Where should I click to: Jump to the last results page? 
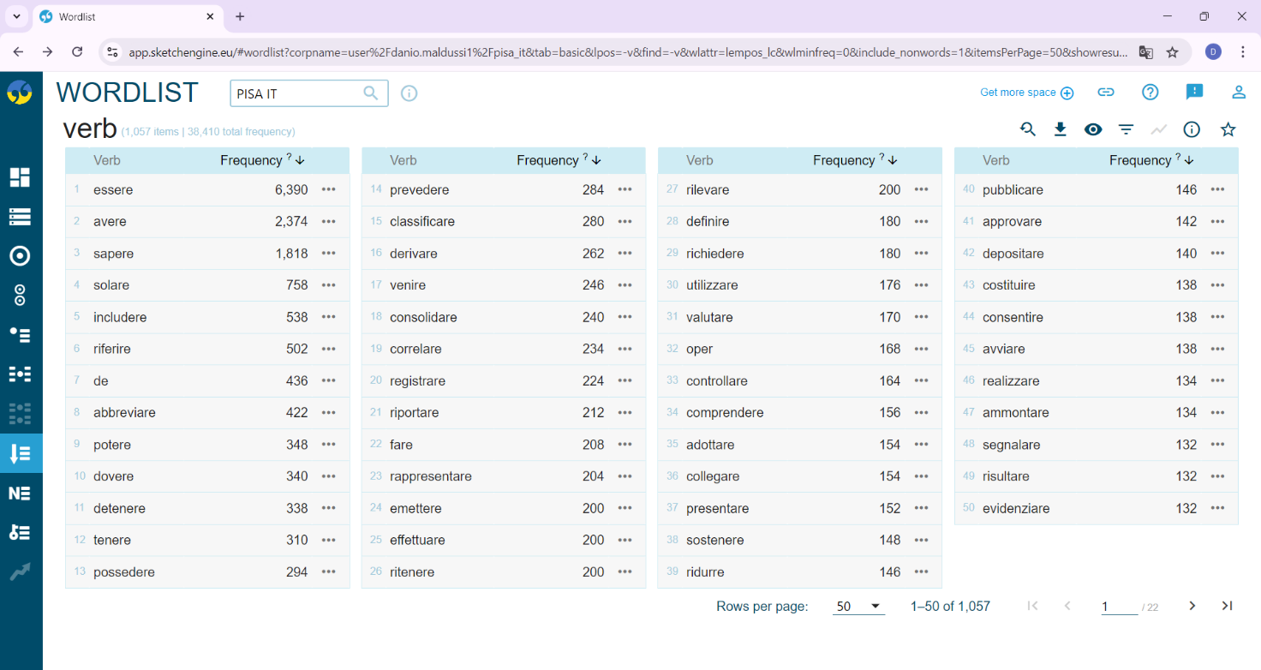[1228, 606]
